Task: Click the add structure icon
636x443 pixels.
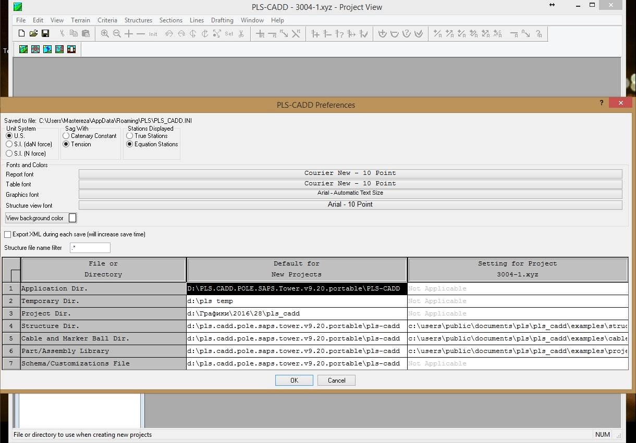Action: [x=315, y=34]
